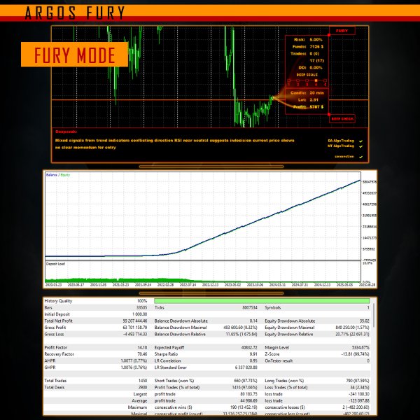Click the FURY button on the chart panel
This screenshot has width=420, height=420.
(x=342, y=31)
